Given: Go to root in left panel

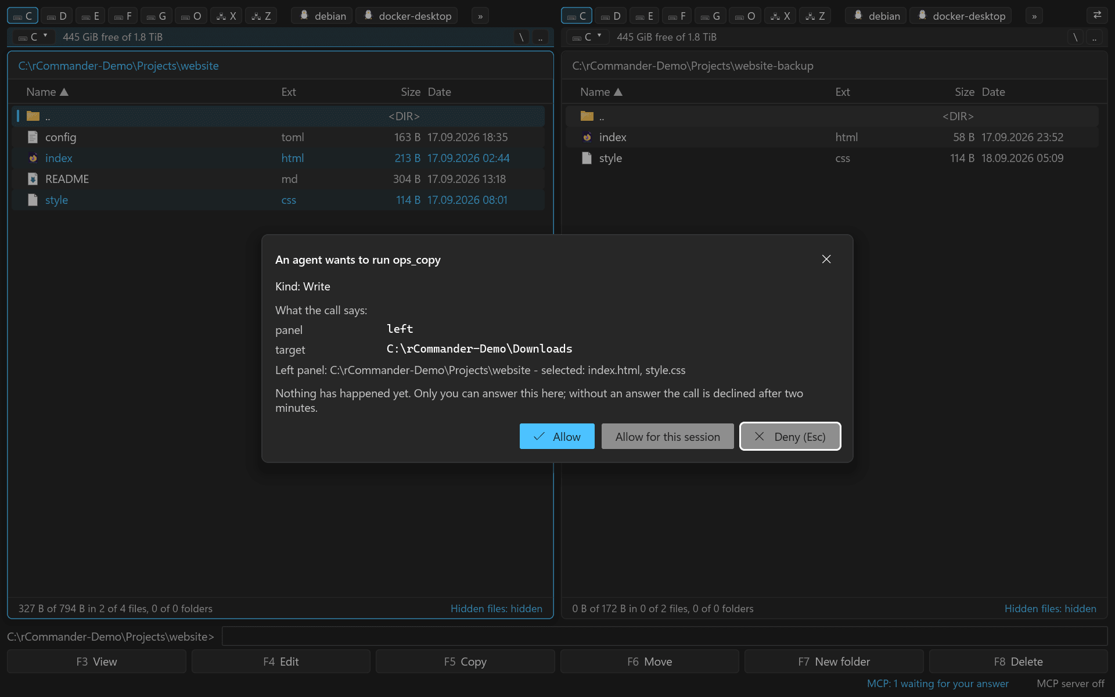Looking at the screenshot, I should 521,37.
